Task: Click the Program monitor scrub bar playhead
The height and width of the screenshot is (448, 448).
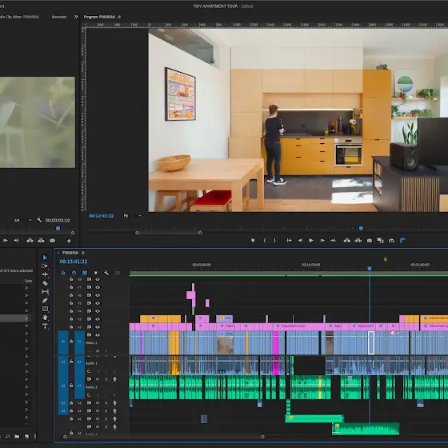Action: 361,228
